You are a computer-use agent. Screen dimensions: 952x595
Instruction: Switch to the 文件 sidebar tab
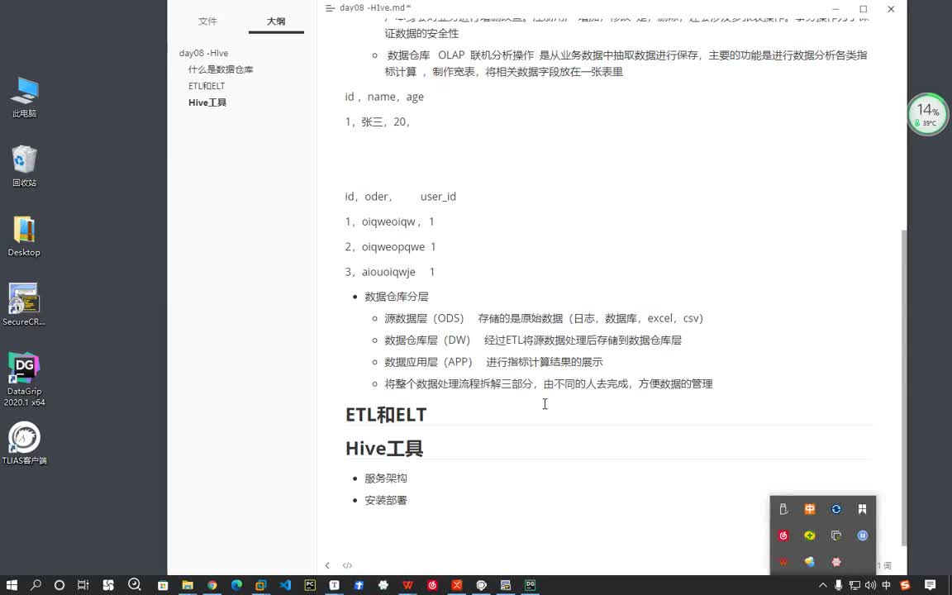207,21
